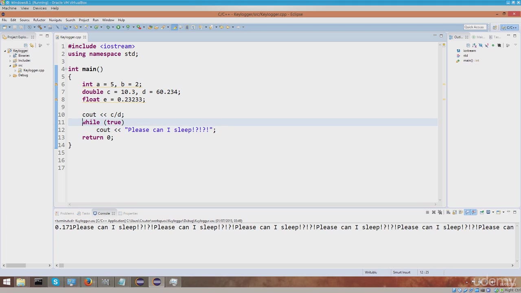The image size is (521, 293).
Task: Click the Quick Access search field
Action: (474, 27)
